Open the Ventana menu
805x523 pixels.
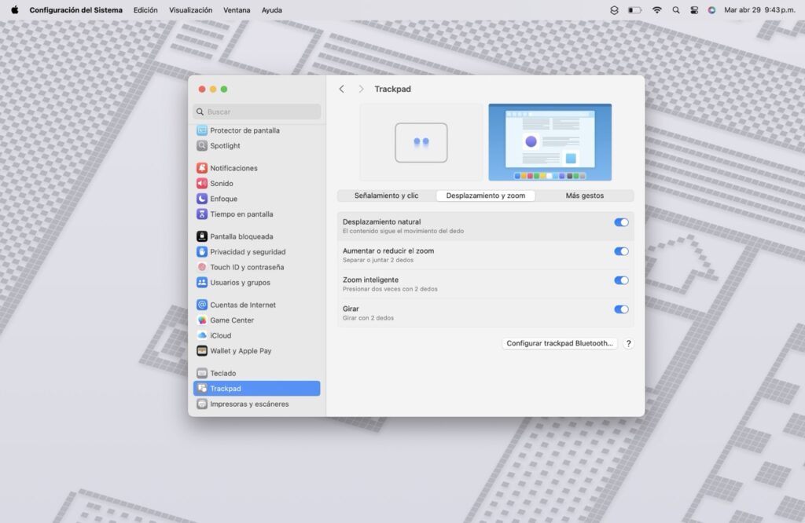(x=237, y=9)
